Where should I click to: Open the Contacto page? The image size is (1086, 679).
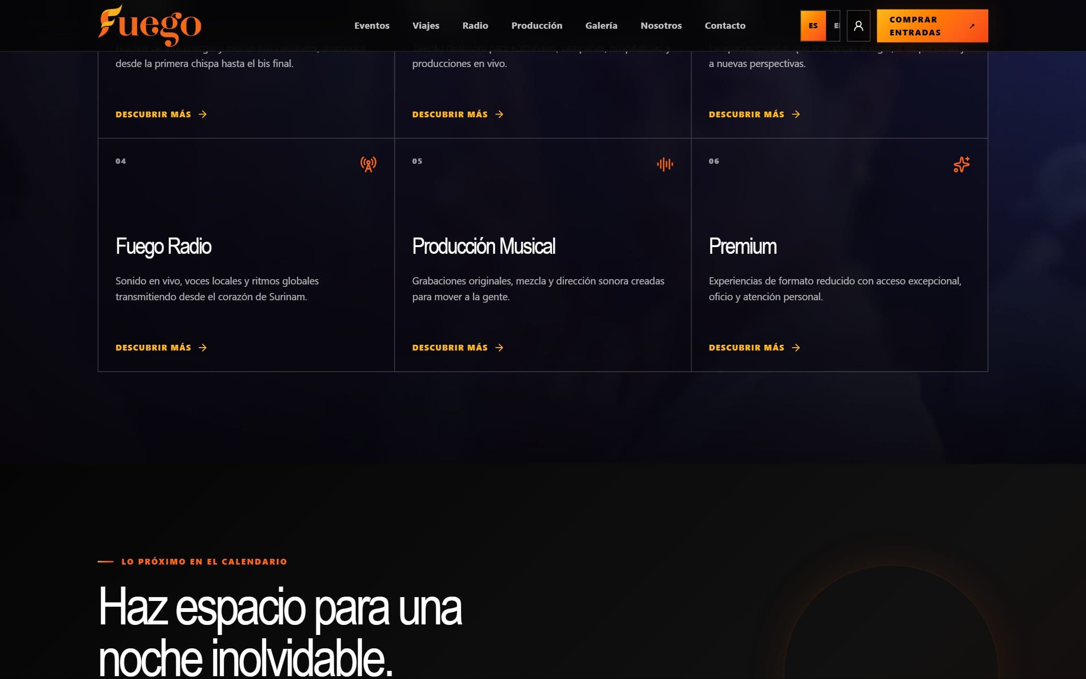(x=724, y=26)
